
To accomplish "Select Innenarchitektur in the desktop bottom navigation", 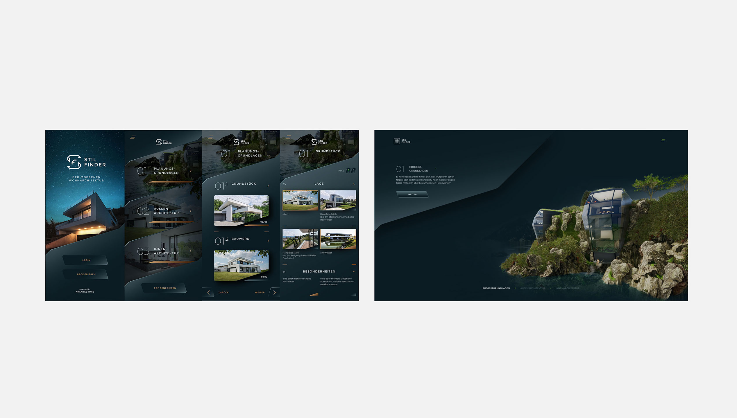I will point(567,288).
